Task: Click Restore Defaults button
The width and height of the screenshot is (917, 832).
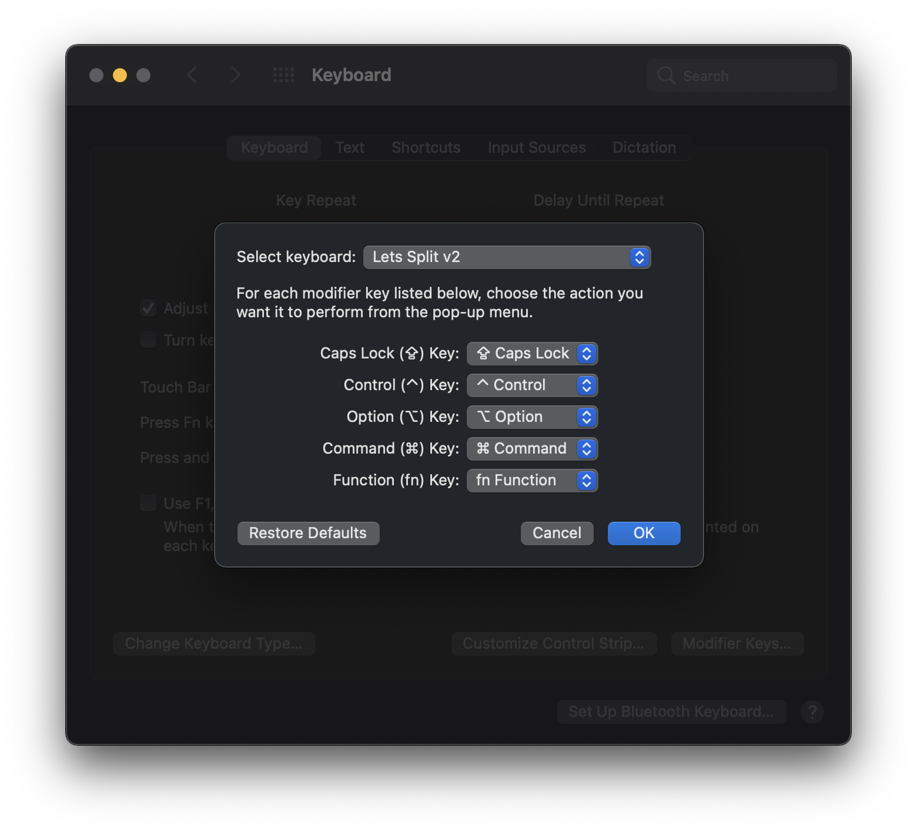Action: pos(308,534)
